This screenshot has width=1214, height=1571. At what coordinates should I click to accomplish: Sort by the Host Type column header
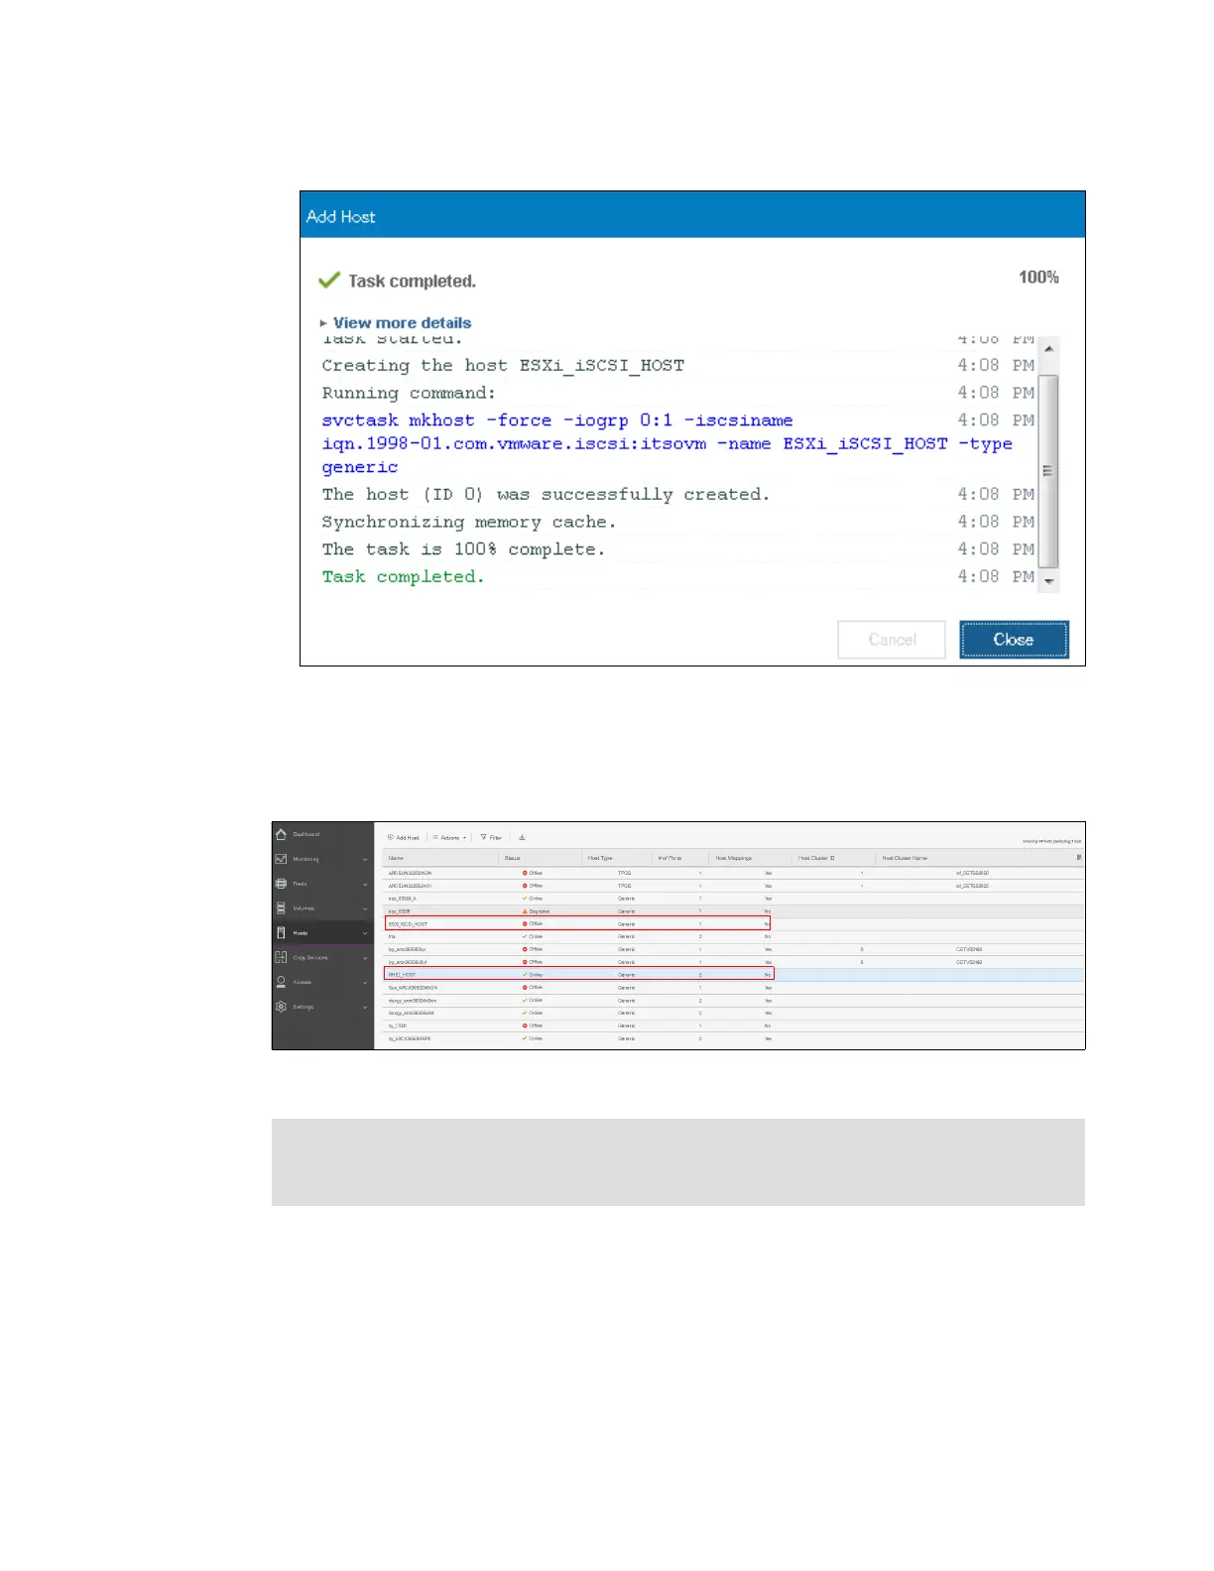pyautogui.click(x=600, y=858)
